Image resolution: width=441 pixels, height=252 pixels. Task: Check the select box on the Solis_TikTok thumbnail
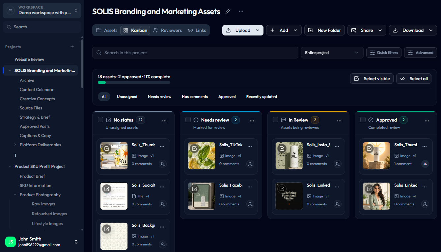(194, 149)
